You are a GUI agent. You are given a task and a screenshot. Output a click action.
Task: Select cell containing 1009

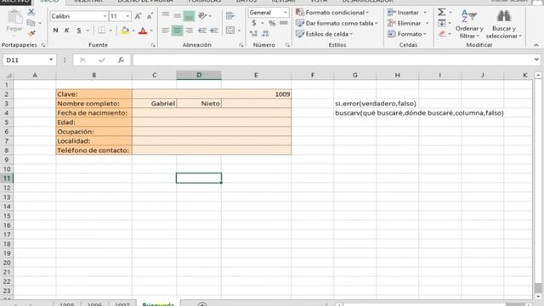(212, 94)
